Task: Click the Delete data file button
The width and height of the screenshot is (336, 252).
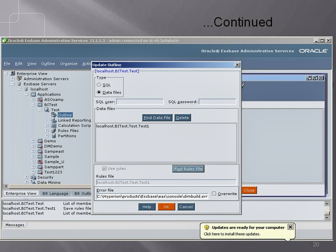Action: (183, 118)
